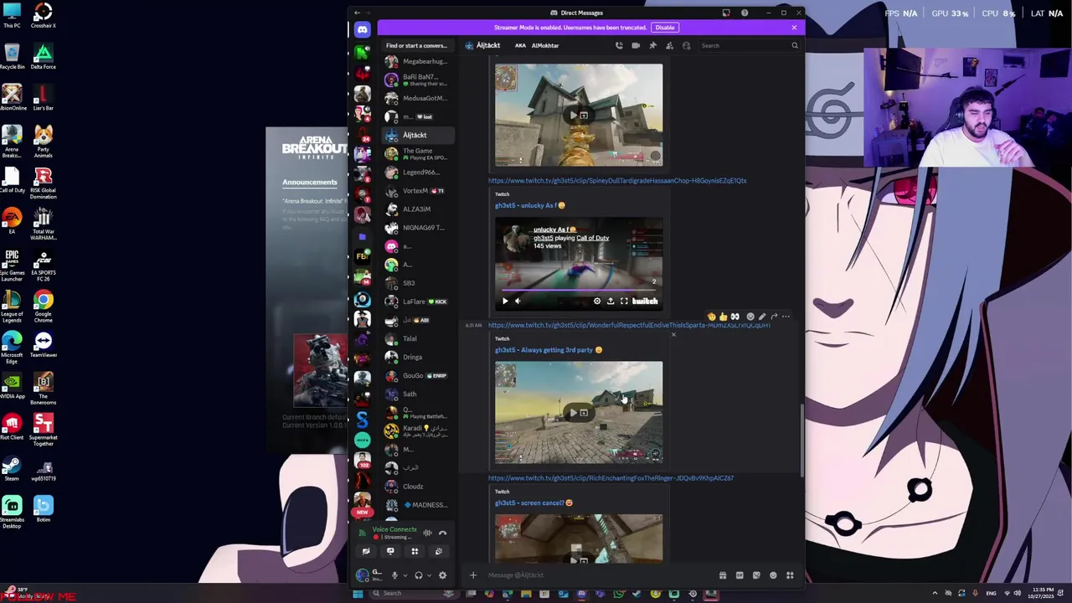Open the GIF picker in message bar
The image size is (1072, 603).
coord(740,575)
